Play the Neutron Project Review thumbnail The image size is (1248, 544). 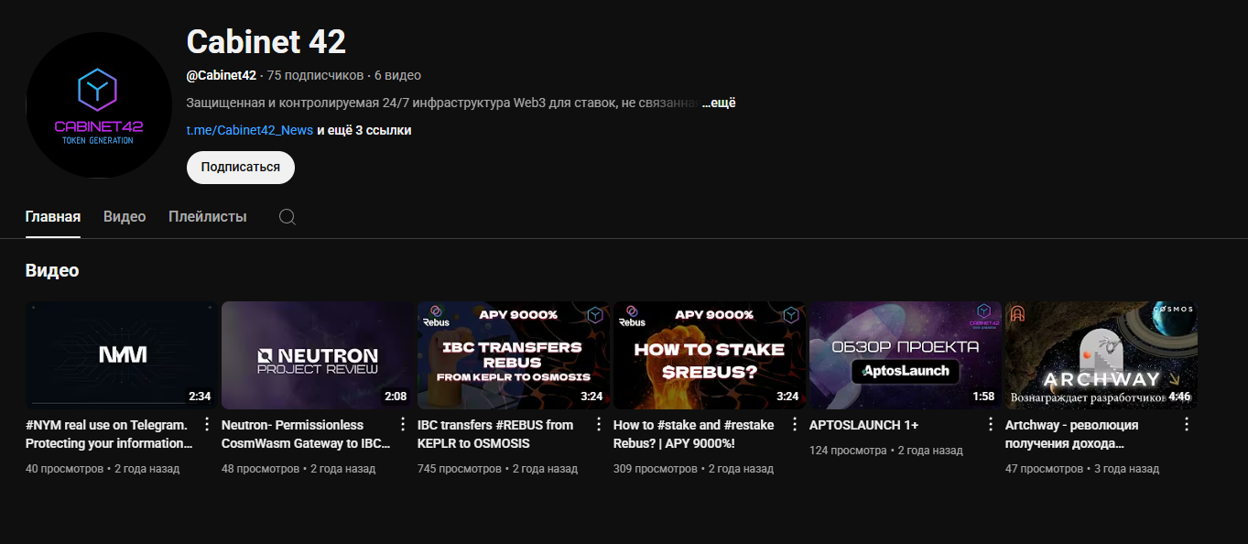pos(318,355)
